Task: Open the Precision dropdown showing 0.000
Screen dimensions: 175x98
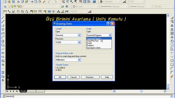Action: coord(68,42)
